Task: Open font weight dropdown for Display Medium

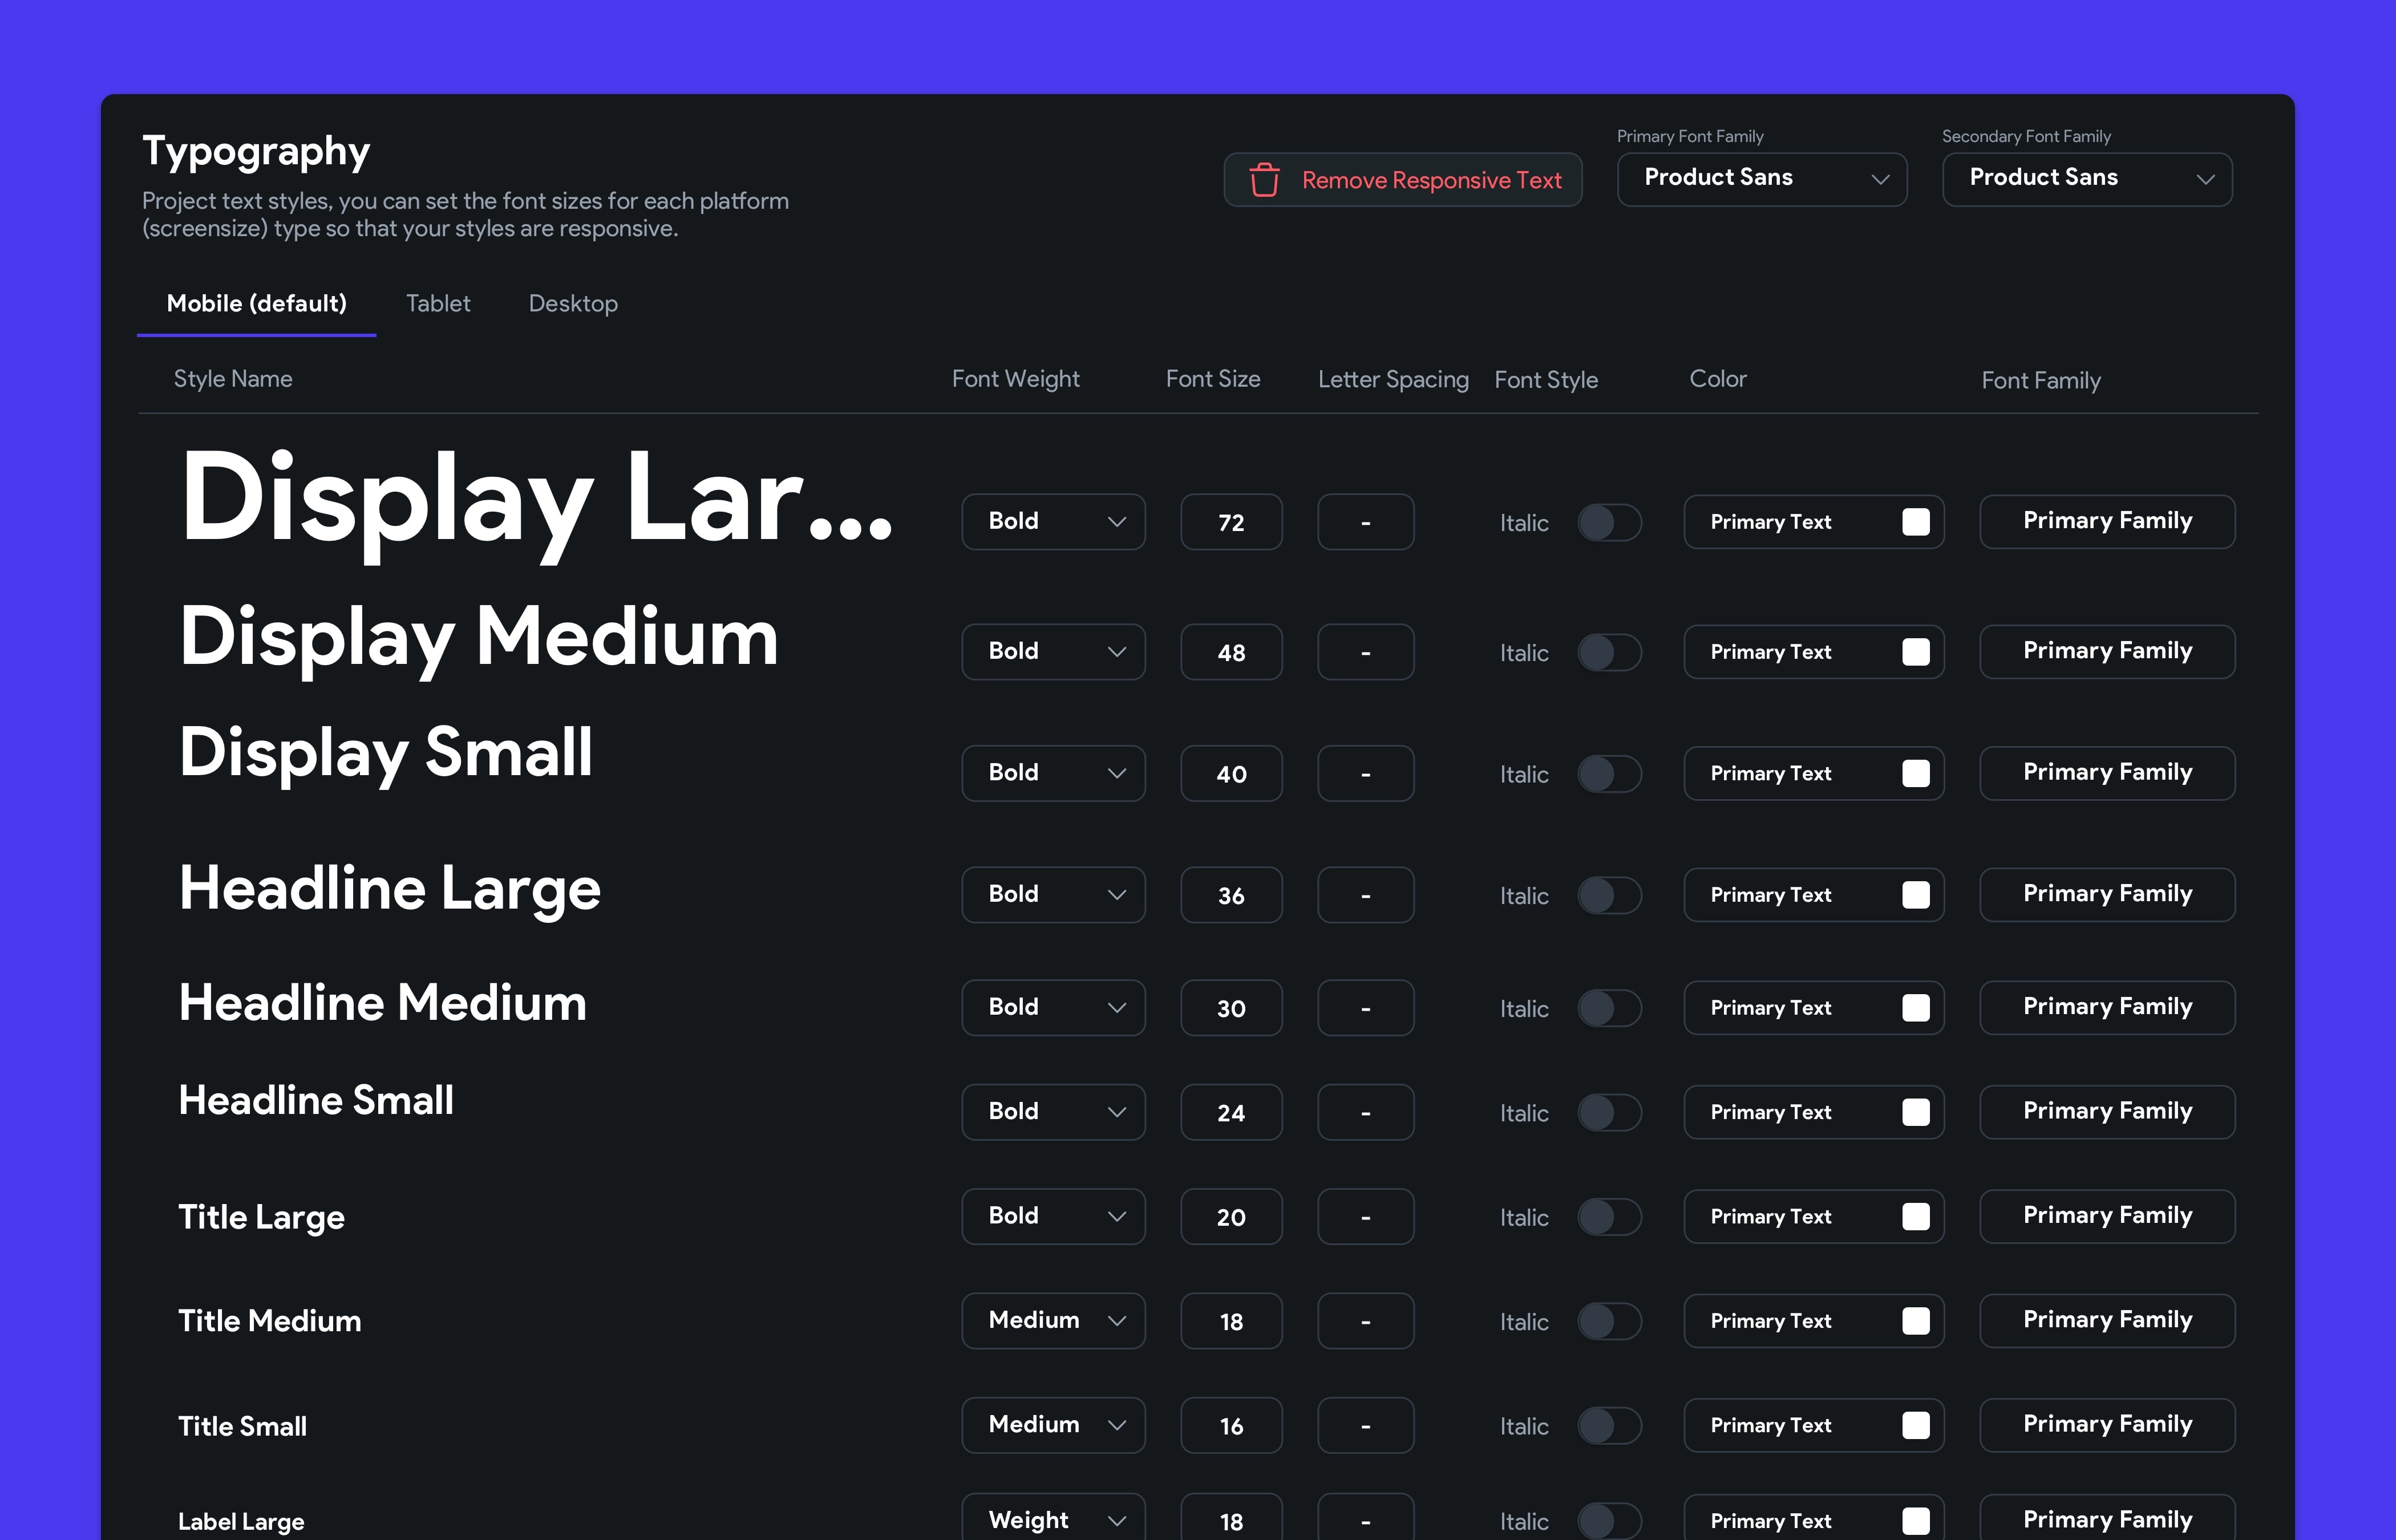Action: click(1053, 652)
